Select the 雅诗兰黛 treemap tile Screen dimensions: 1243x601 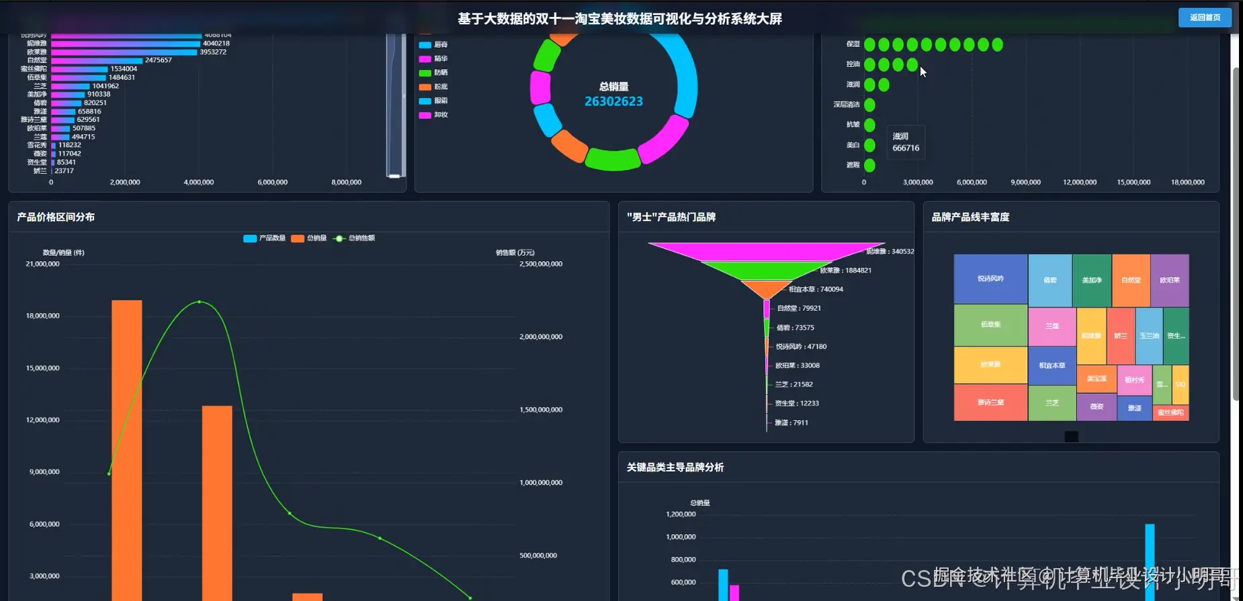pyautogui.click(x=990, y=402)
